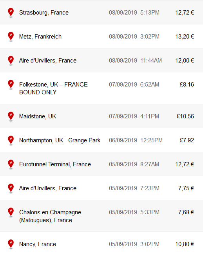Click the pin icon for Chalons en Champagne
The height and width of the screenshot is (254, 203).
tap(11, 212)
